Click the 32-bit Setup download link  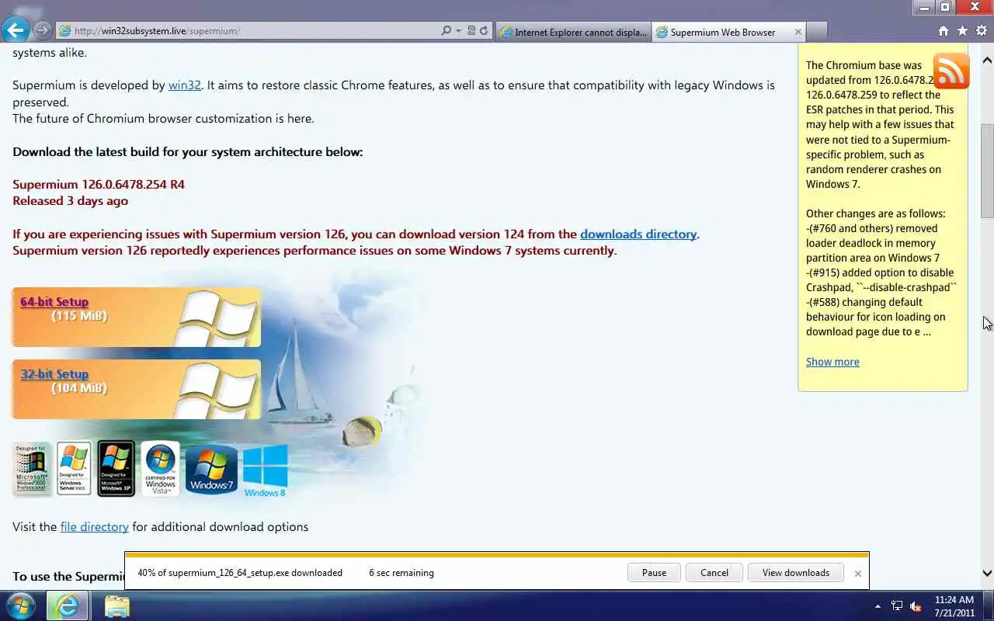click(x=54, y=374)
